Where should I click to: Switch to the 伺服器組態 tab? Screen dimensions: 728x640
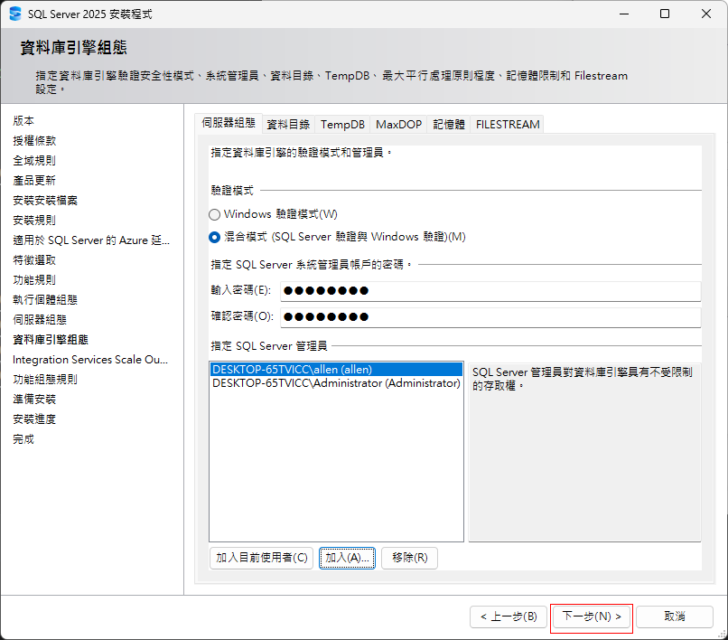229,123
